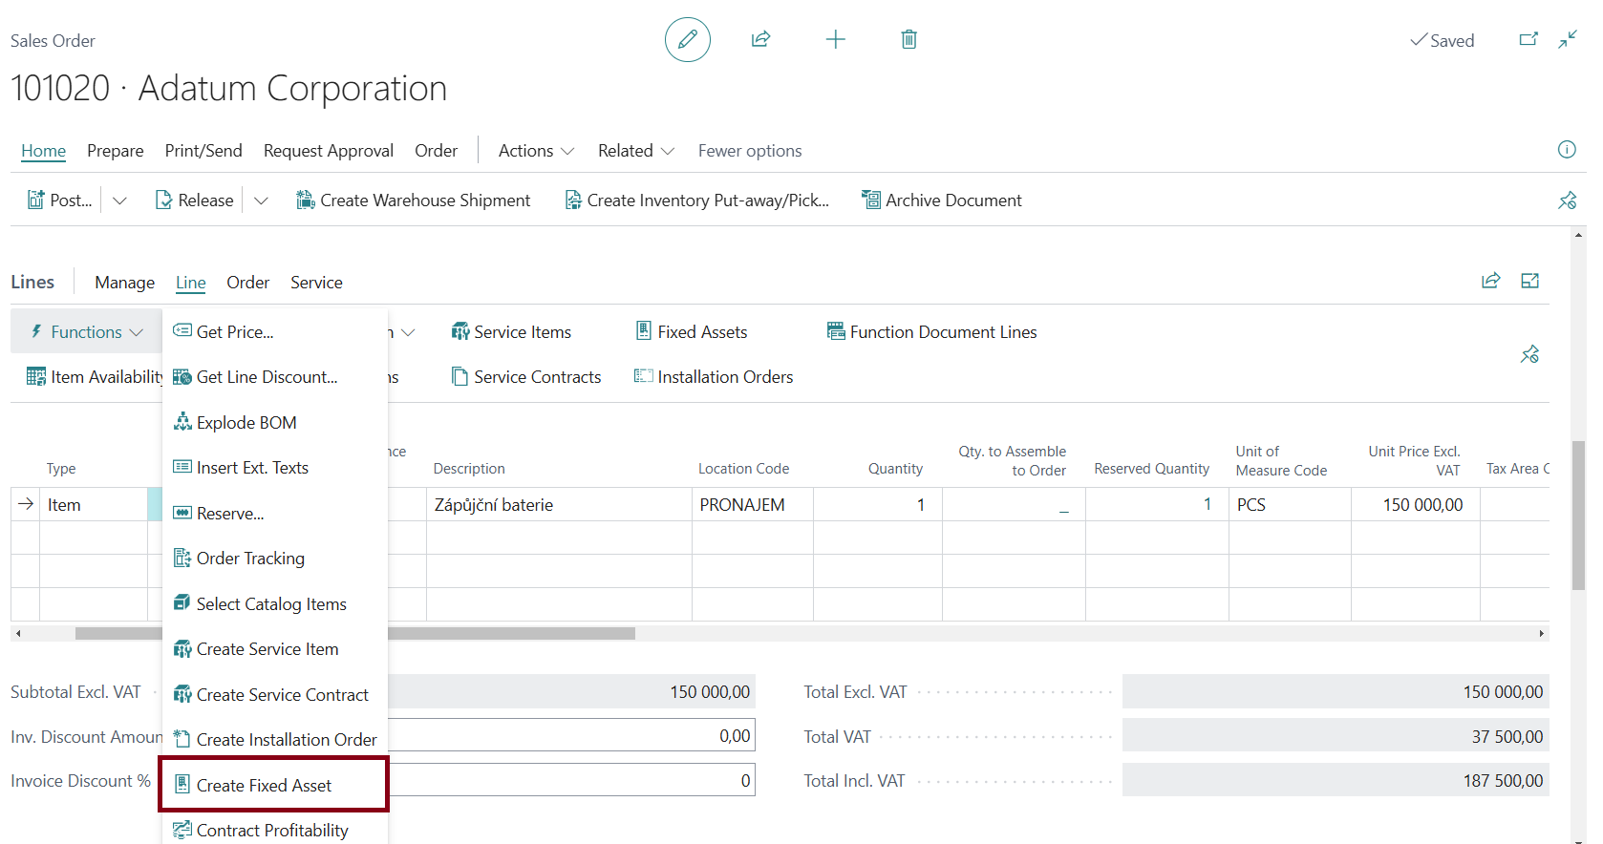Choose Reserve... menu entry
Viewport: 1603px width, 844px height.
tap(275, 514)
